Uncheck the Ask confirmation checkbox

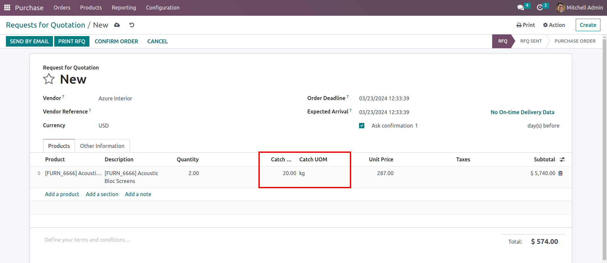pos(362,126)
